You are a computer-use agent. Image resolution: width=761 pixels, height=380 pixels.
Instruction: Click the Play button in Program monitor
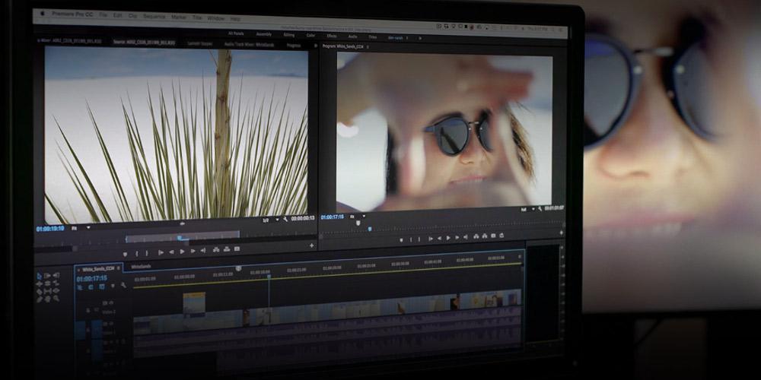pyautogui.click(x=448, y=238)
